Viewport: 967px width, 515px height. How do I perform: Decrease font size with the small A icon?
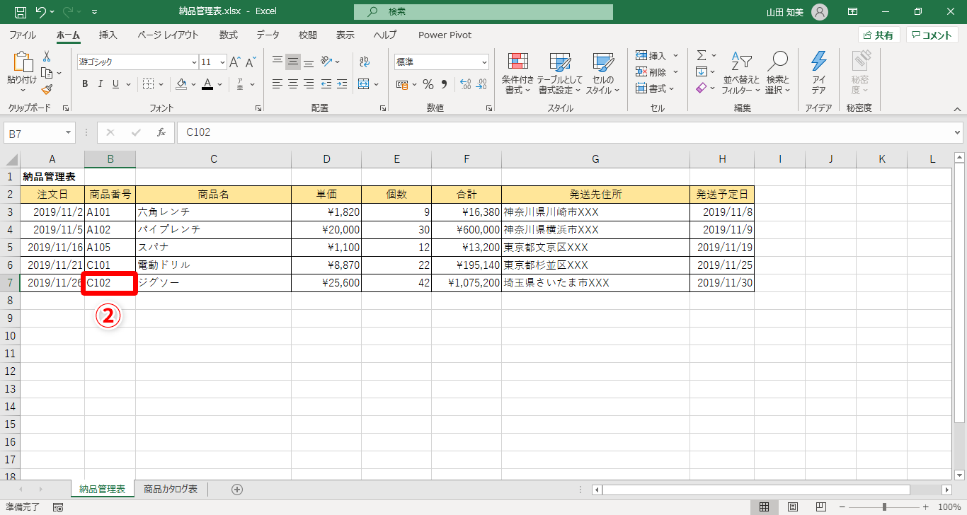252,62
